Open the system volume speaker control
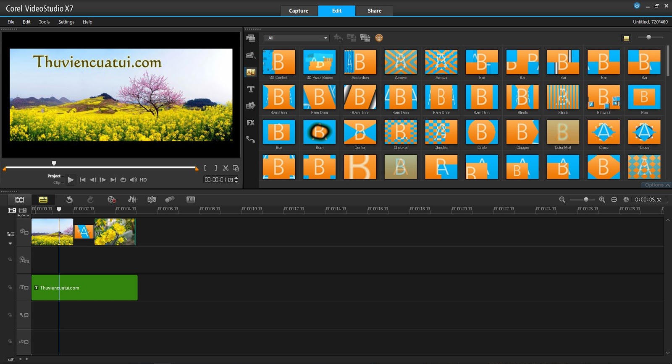 pos(133,180)
